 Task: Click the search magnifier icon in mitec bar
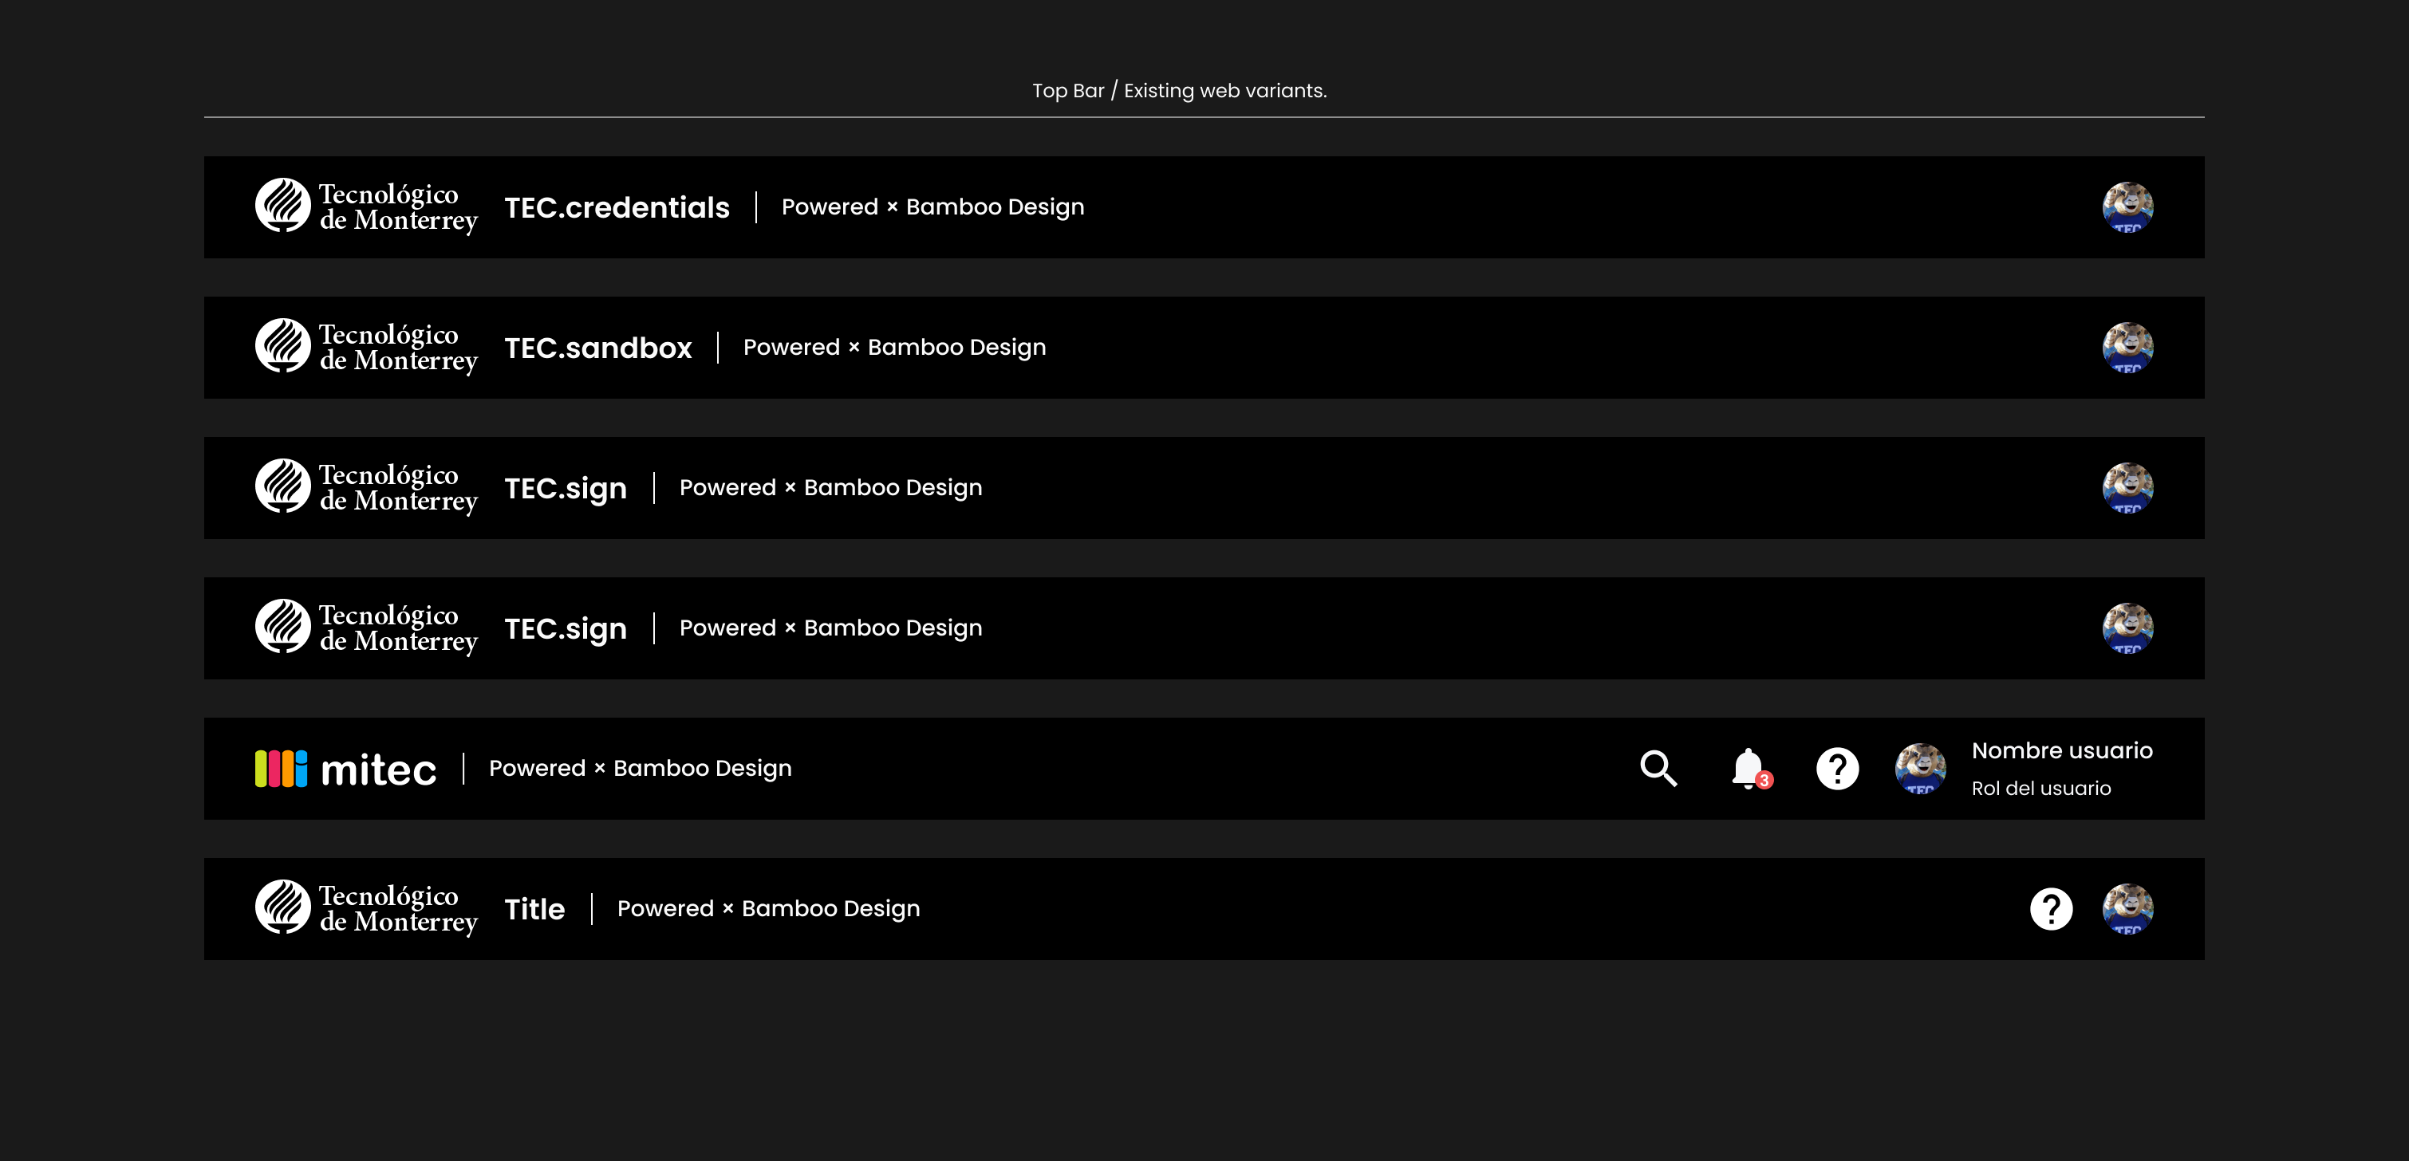point(1658,769)
